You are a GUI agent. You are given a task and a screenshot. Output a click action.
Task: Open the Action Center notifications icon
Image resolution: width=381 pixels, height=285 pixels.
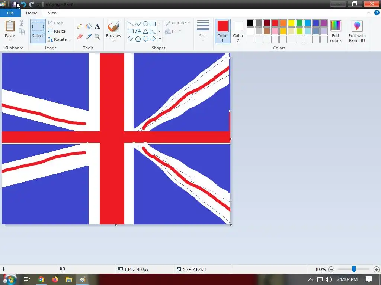pos(369,279)
